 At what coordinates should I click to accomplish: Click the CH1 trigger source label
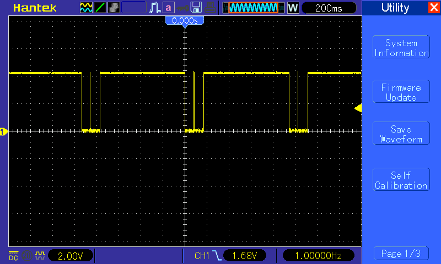pyautogui.click(x=202, y=256)
